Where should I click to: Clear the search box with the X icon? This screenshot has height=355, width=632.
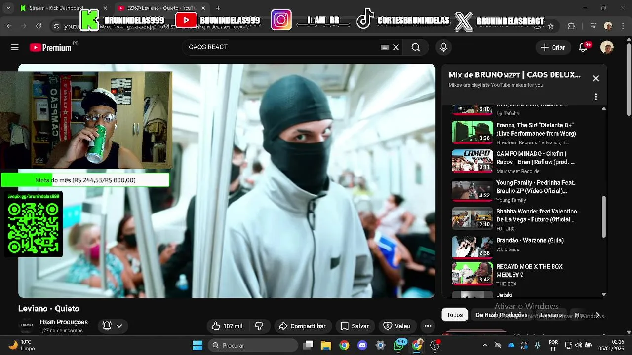(396, 47)
